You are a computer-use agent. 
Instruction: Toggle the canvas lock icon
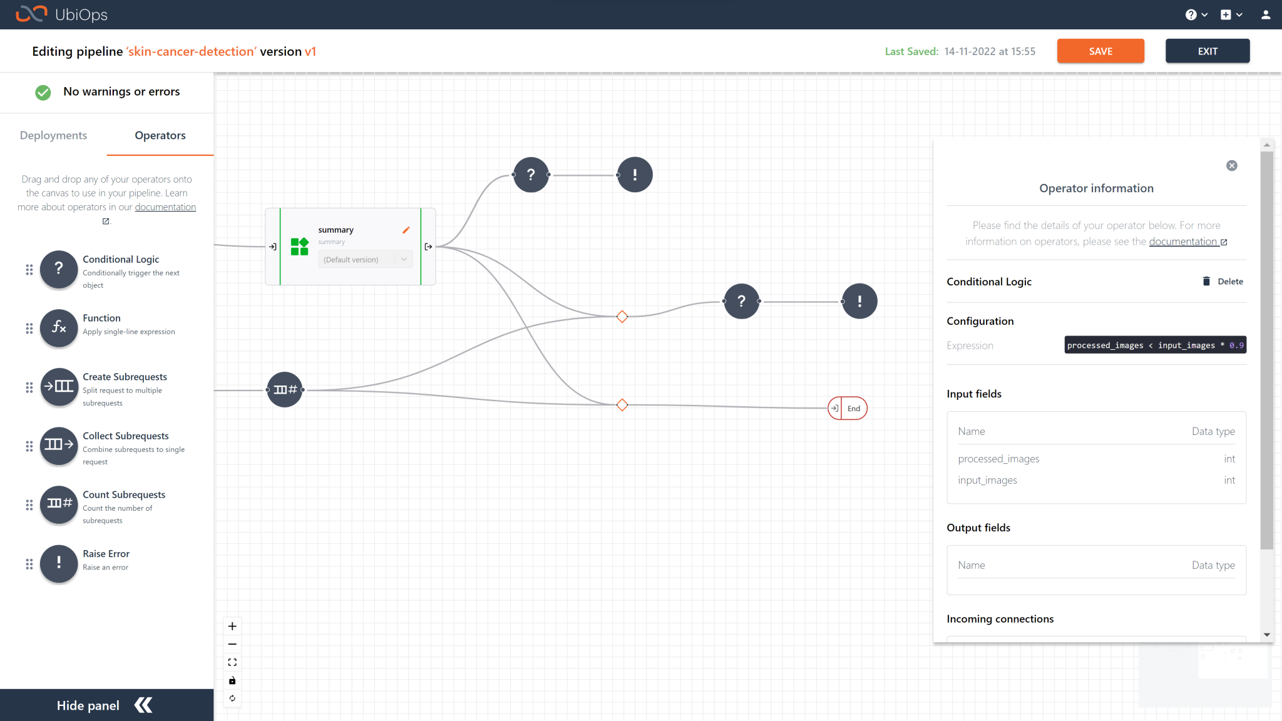pos(232,680)
